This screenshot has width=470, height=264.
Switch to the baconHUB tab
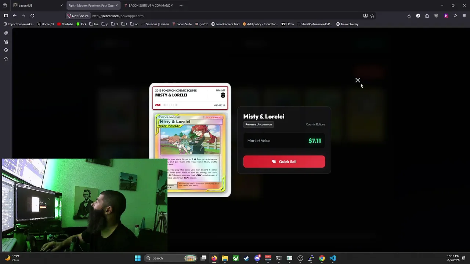(35, 5)
